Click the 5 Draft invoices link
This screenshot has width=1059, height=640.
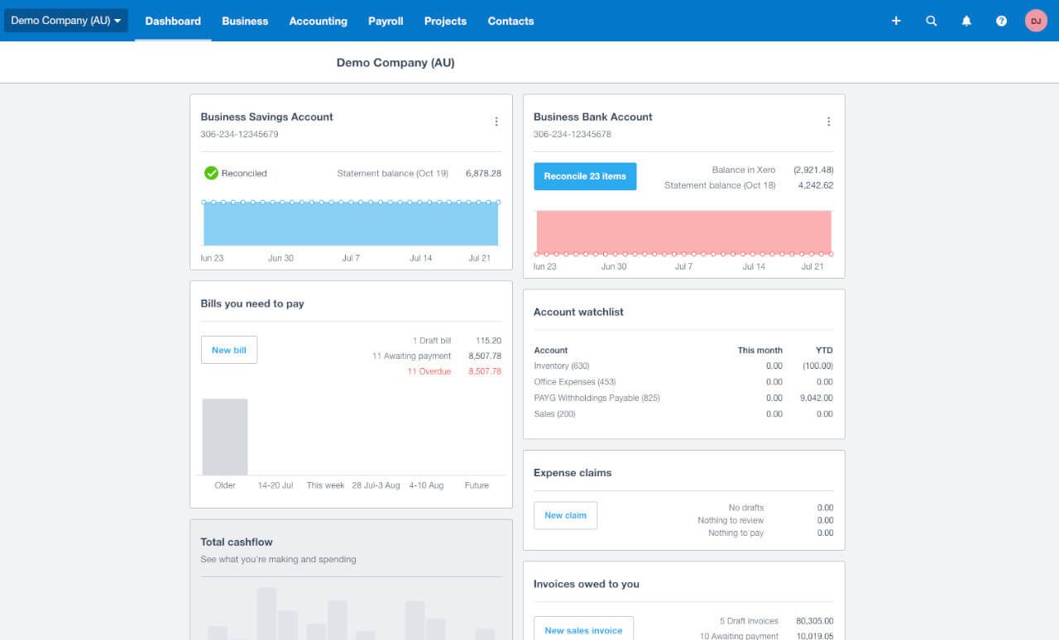750,621
